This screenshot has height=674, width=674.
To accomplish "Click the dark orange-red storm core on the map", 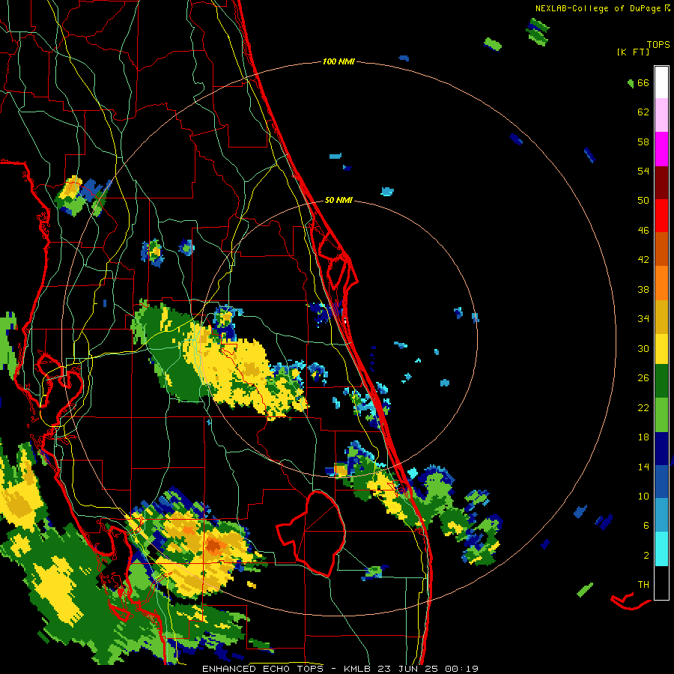I will (x=213, y=546).
